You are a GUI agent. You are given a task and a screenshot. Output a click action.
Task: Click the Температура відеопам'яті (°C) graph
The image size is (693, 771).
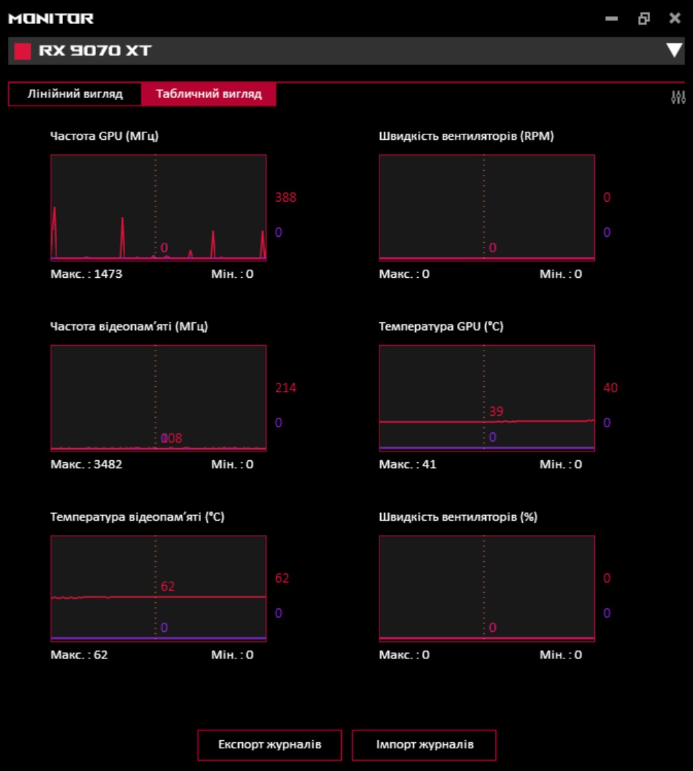(158, 588)
